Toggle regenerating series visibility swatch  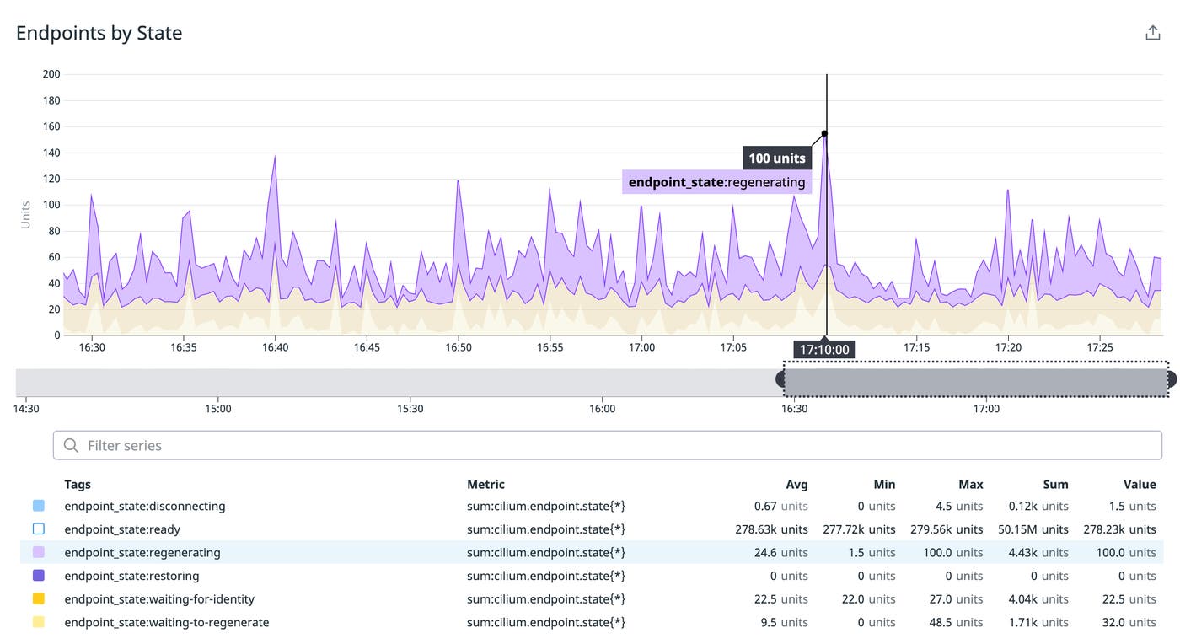coord(38,553)
